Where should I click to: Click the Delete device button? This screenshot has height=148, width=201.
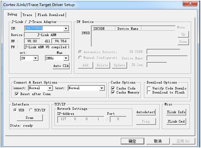tap(102, 65)
